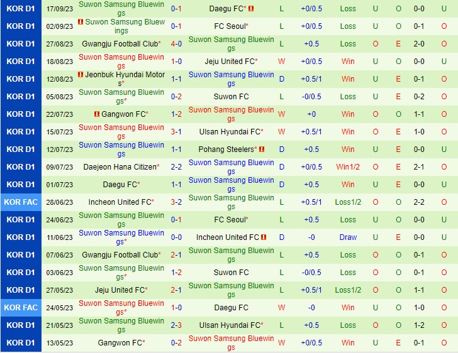Screen dimensions: 458x353
Task: Click the 2-2 score versus Daejeon Hana Citizen
Action: pos(176,167)
